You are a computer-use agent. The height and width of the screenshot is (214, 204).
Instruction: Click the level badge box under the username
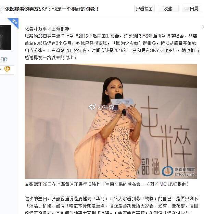tap(7, 70)
